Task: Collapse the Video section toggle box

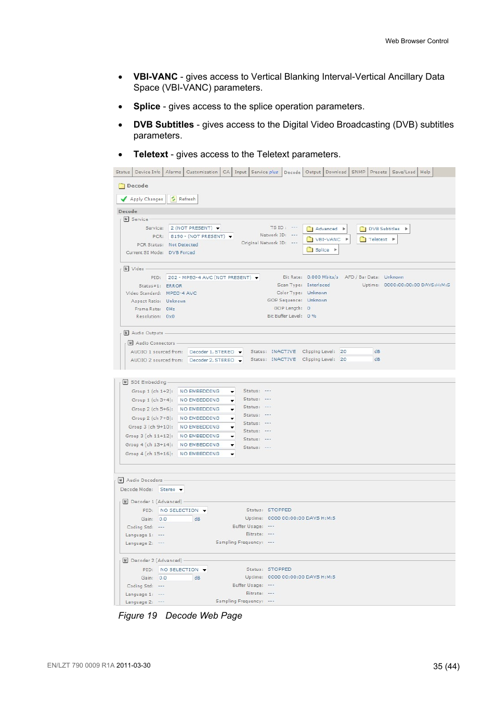Action: [126, 269]
